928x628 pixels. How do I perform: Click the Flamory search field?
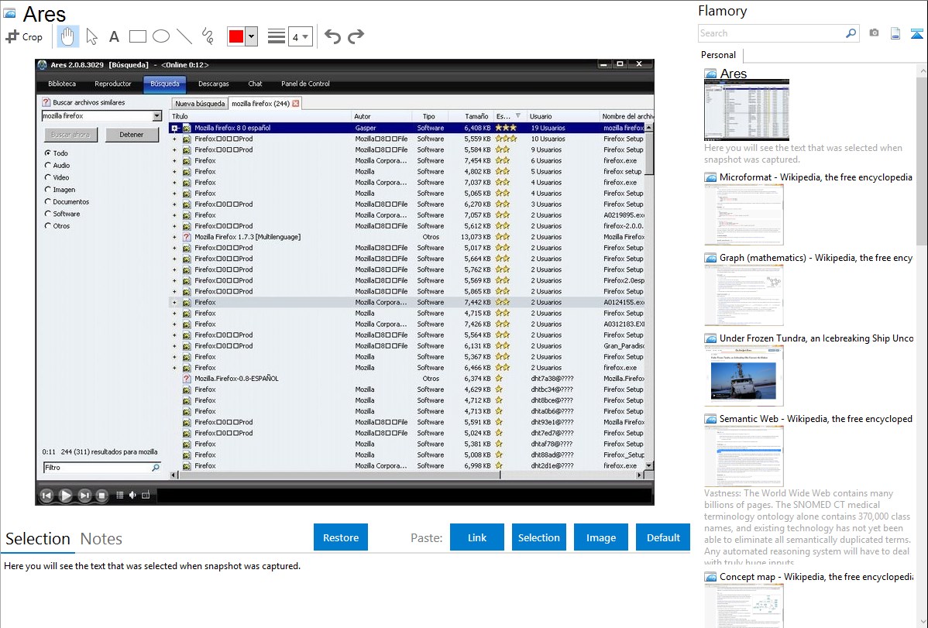771,33
